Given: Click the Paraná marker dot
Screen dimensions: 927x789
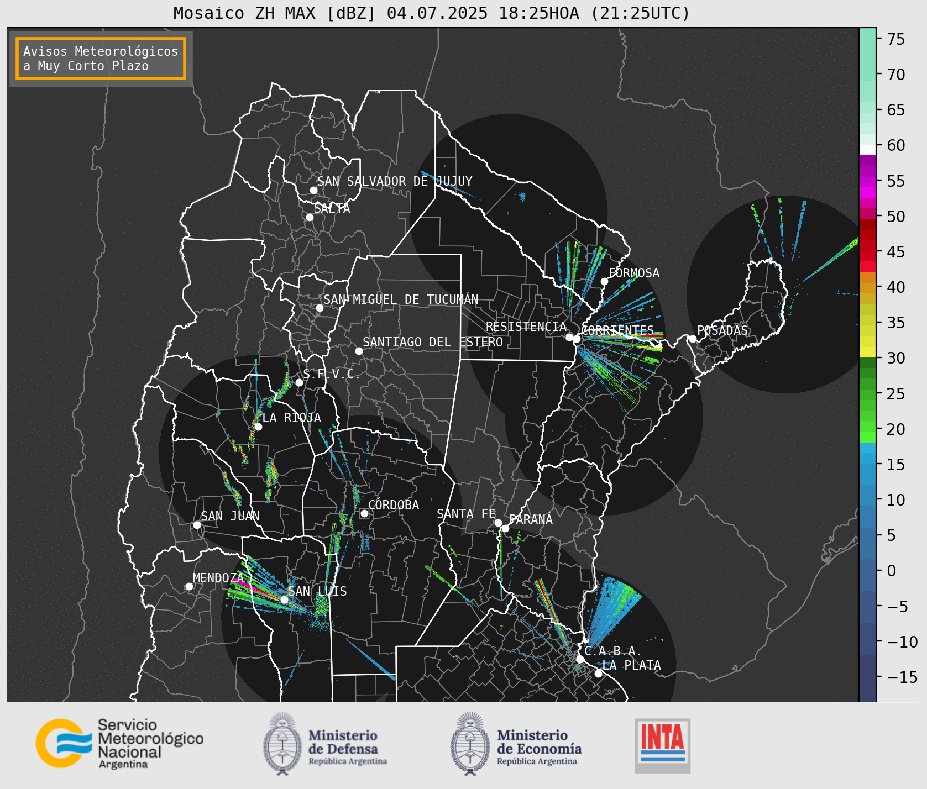Looking at the screenshot, I should point(505,528).
